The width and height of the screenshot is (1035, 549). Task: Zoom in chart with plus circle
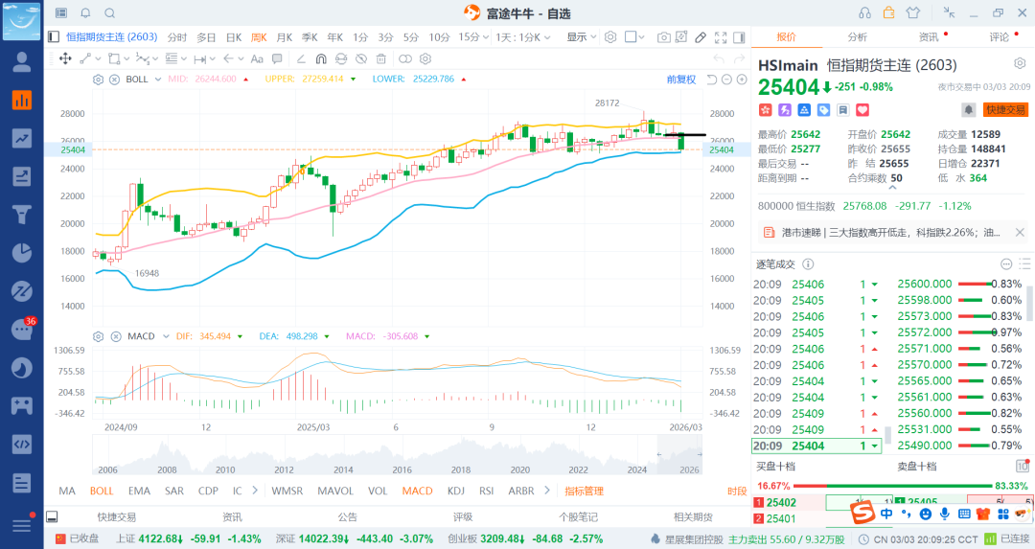(742, 80)
